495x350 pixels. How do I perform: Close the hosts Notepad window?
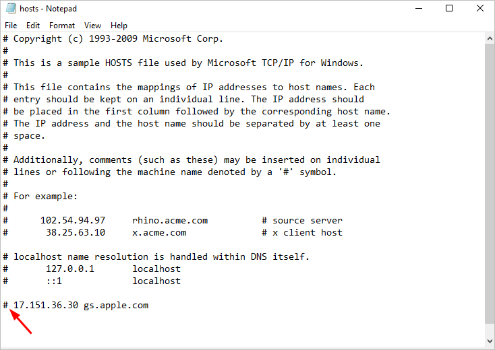tap(480, 8)
